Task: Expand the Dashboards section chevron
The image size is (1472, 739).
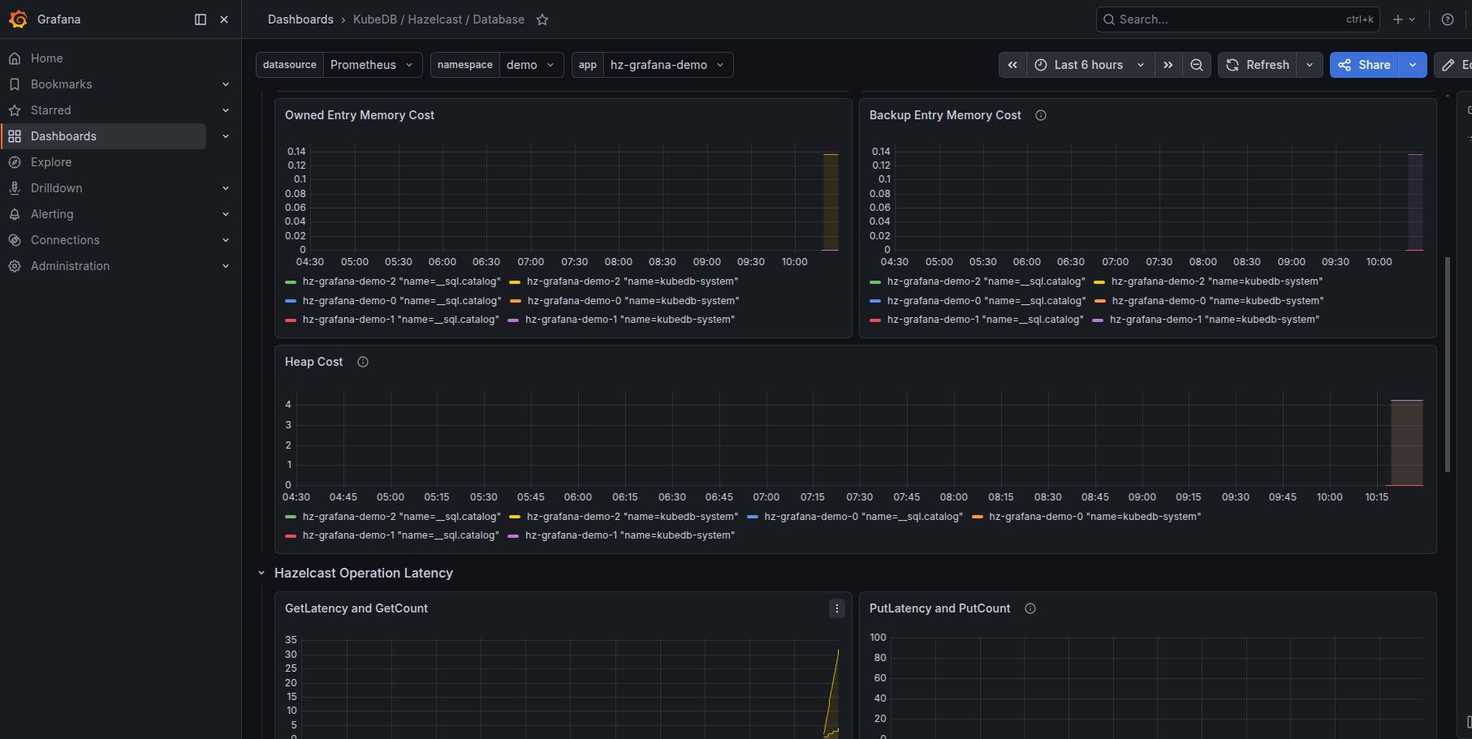Action: click(226, 136)
